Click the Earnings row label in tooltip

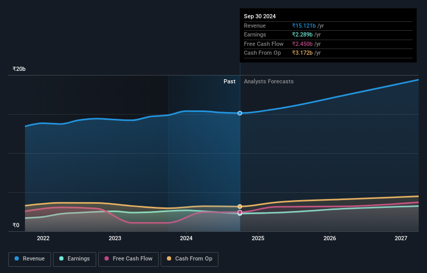point(255,34)
